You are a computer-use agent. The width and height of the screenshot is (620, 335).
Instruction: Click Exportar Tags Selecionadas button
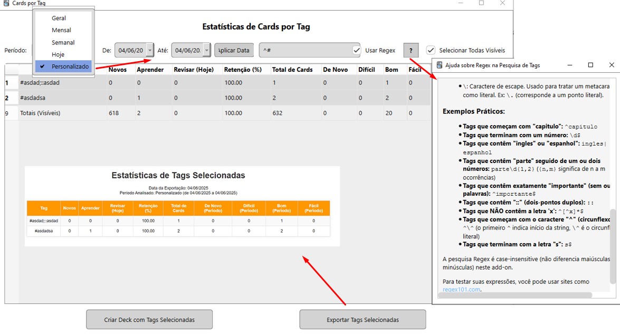tap(363, 320)
